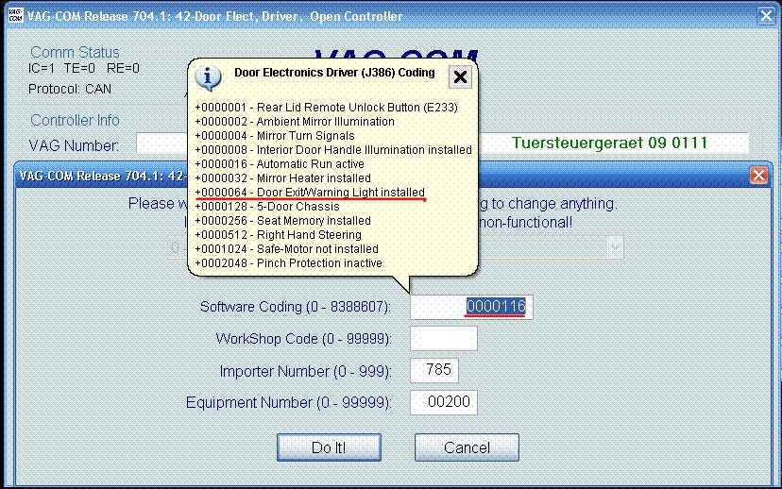Click the VAG Number value field

click(162, 143)
